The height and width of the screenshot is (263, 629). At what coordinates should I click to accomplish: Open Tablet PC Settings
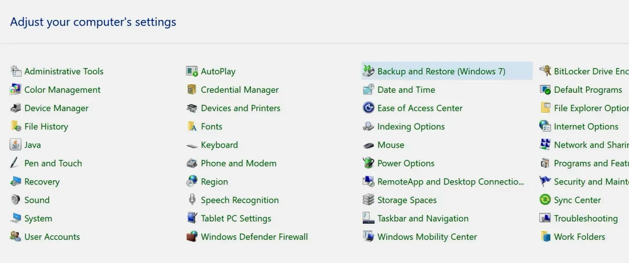click(236, 218)
